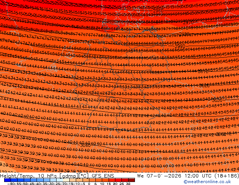239x185 pixels.
Task: Click the '30' legend value
Action: [x=128, y=183]
